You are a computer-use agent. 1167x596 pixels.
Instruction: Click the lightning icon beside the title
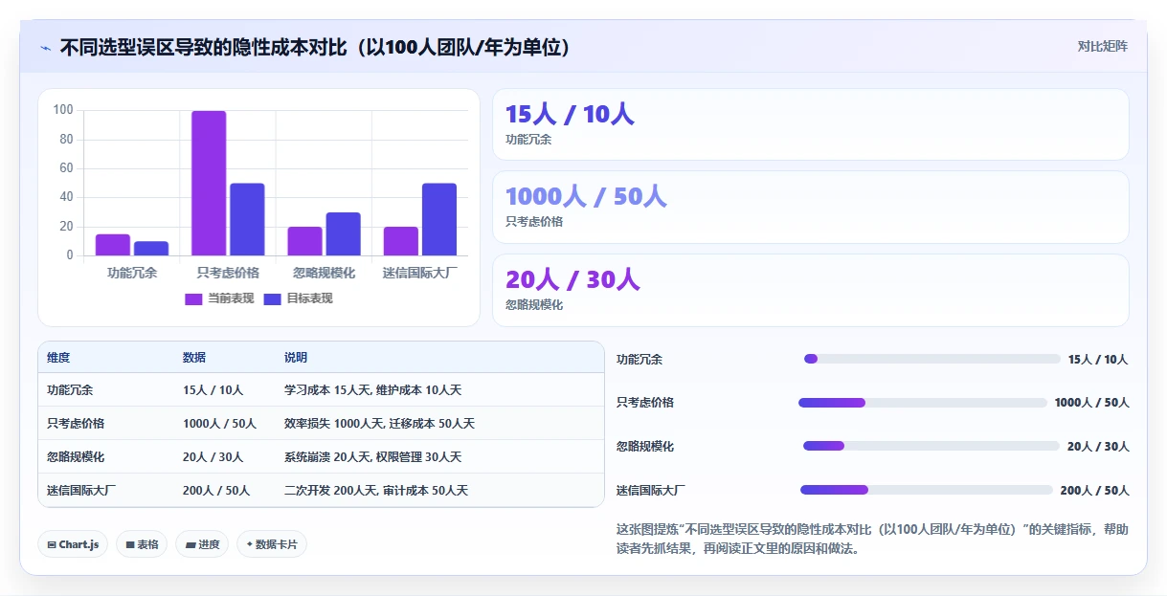[46, 48]
